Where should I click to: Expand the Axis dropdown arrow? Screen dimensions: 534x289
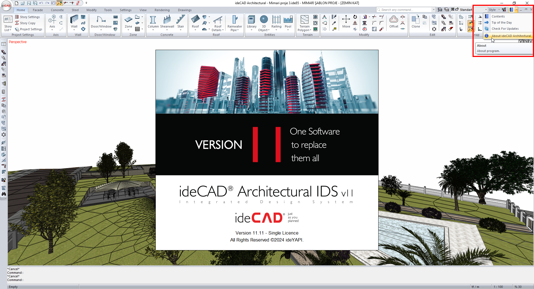point(52,30)
